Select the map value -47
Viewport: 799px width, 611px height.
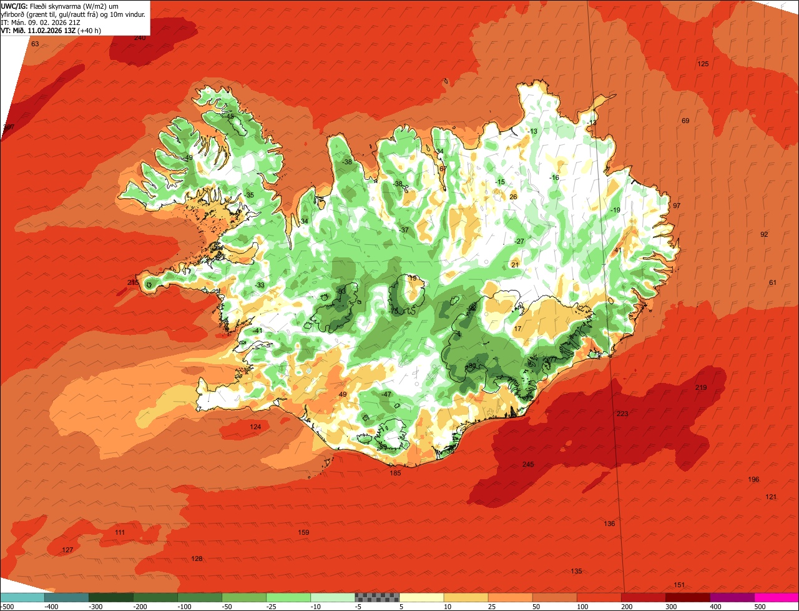[386, 394]
